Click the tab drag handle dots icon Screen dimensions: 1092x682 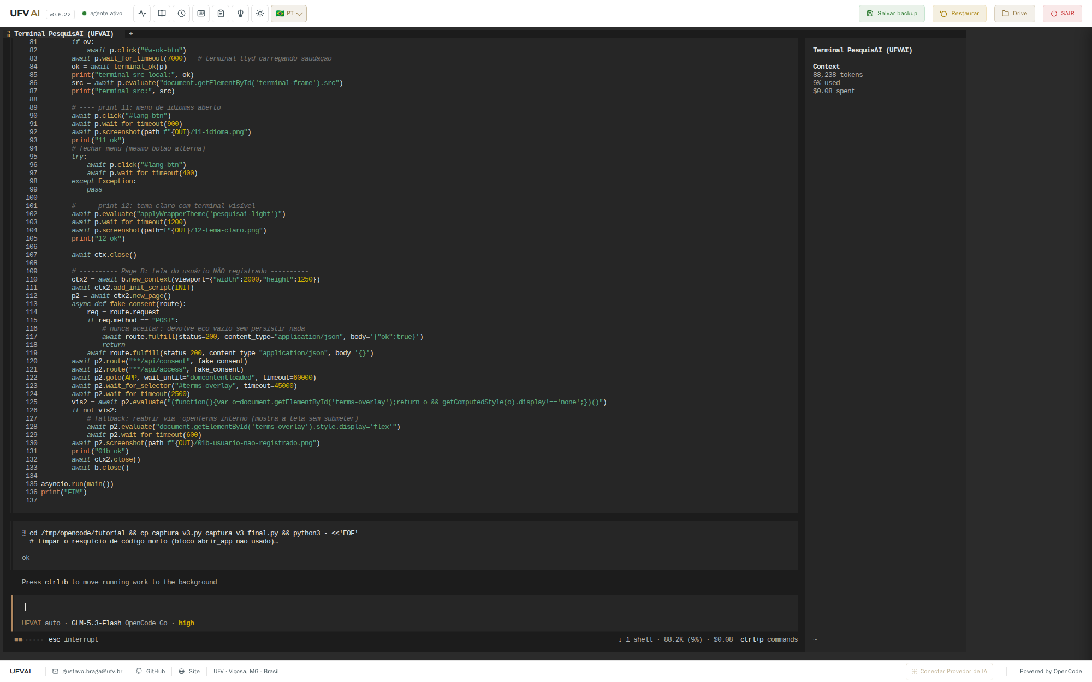[9, 34]
